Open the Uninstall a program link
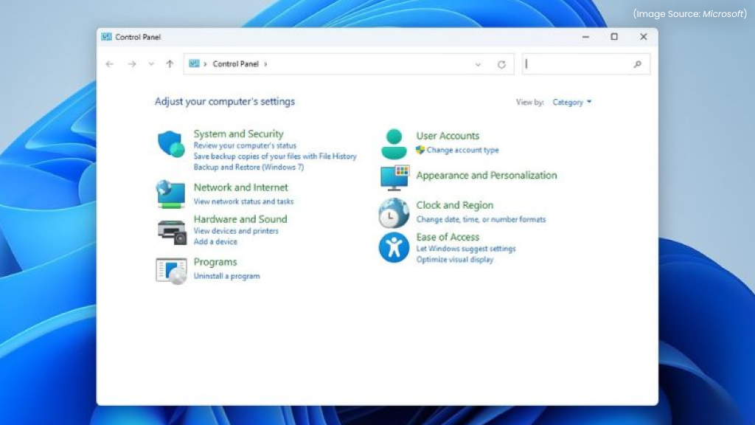The image size is (755, 425). point(226,276)
